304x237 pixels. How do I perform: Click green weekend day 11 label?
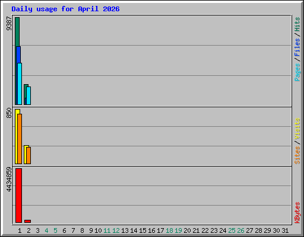(x=107, y=230)
